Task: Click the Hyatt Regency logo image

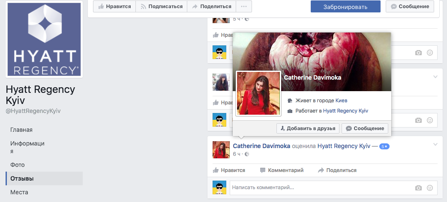Action: (45, 39)
